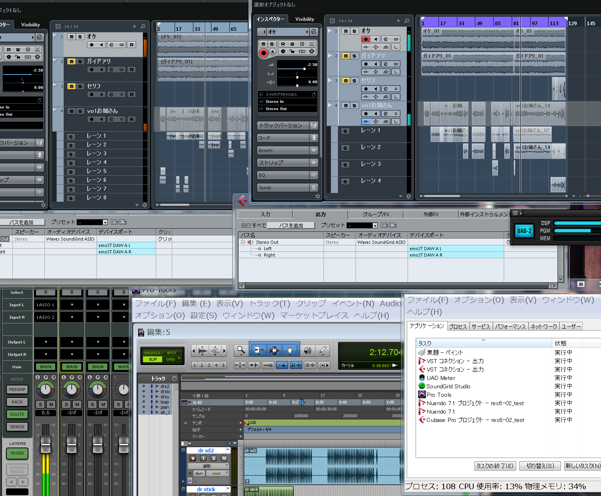Open channel settings 'e' beside inspector オケ name
Screen dimensions: 601x496
coord(314,32)
